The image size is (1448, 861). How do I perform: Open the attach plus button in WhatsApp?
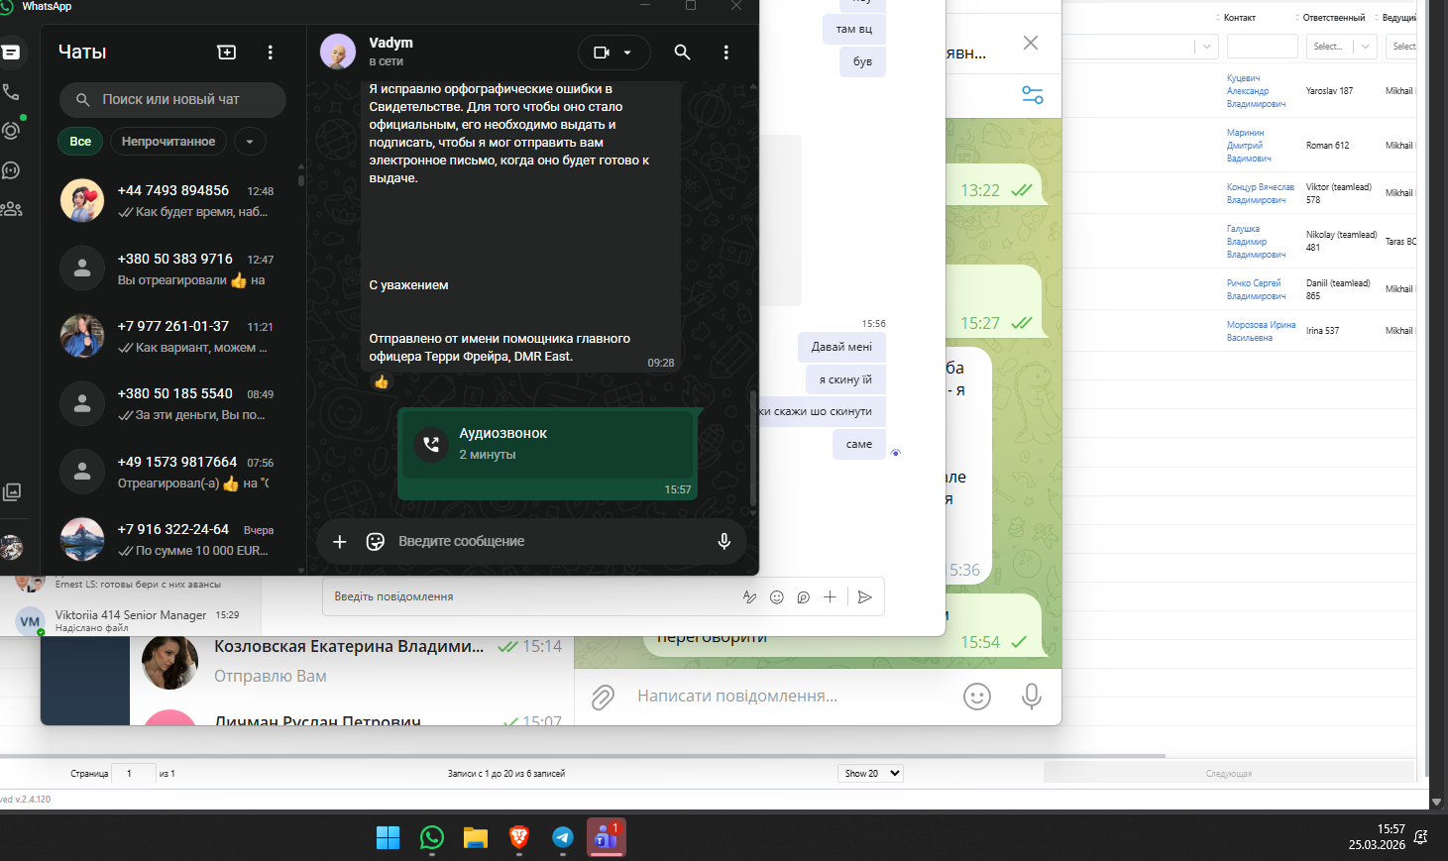pos(340,542)
